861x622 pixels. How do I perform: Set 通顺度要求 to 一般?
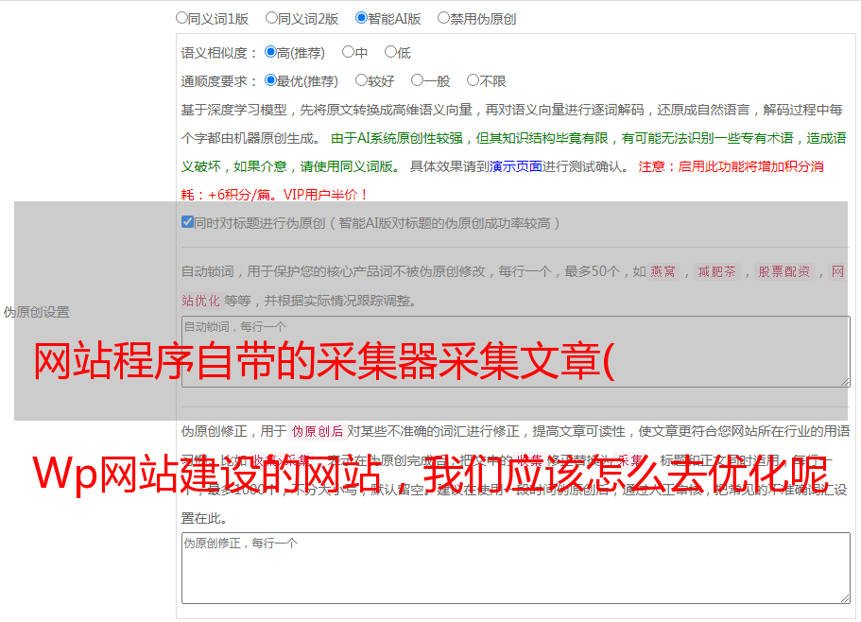click(418, 80)
